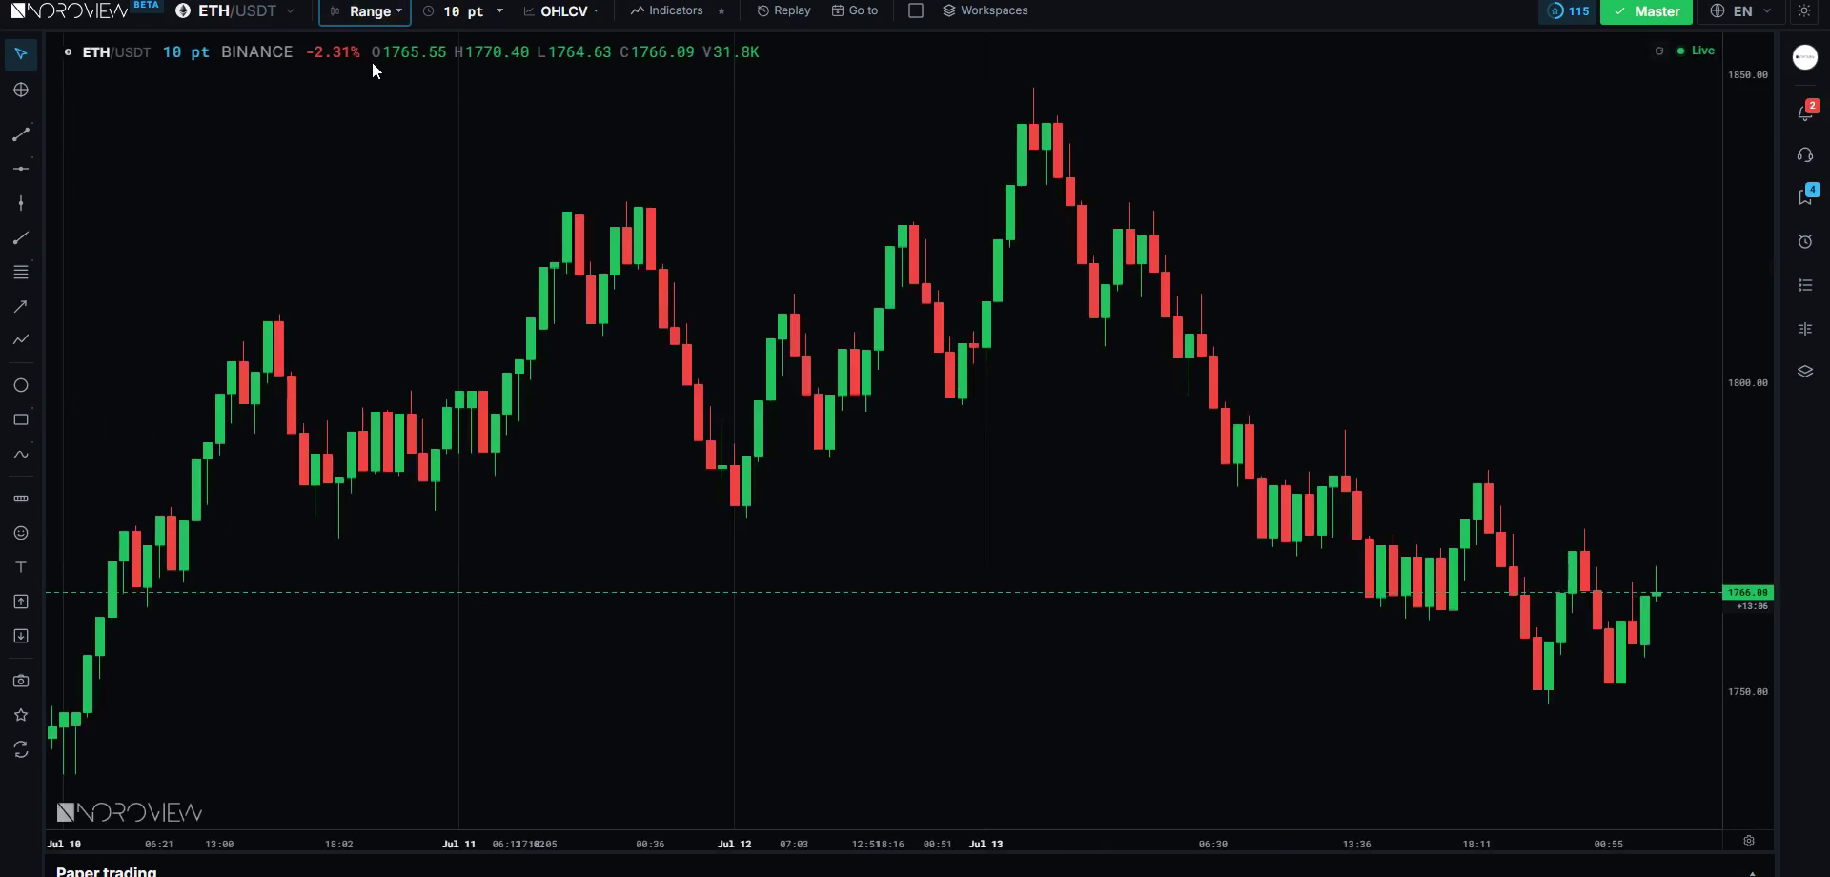Click the sync refresh icon in left toolbar
This screenshot has height=877, width=1830.
[x=21, y=750]
